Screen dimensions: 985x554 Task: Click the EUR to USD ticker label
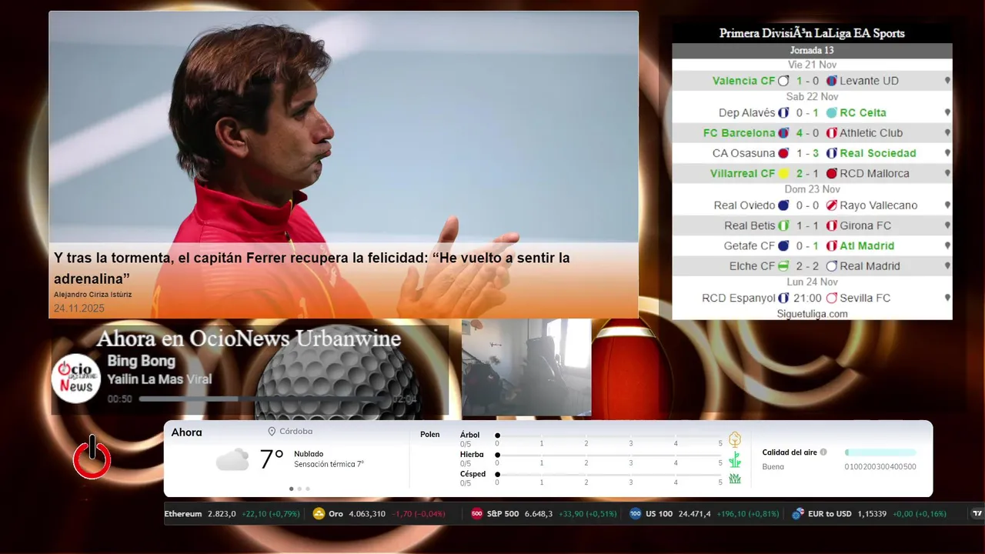[830, 514]
